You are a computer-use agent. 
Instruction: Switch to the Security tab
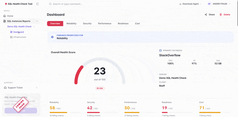pos(87,24)
